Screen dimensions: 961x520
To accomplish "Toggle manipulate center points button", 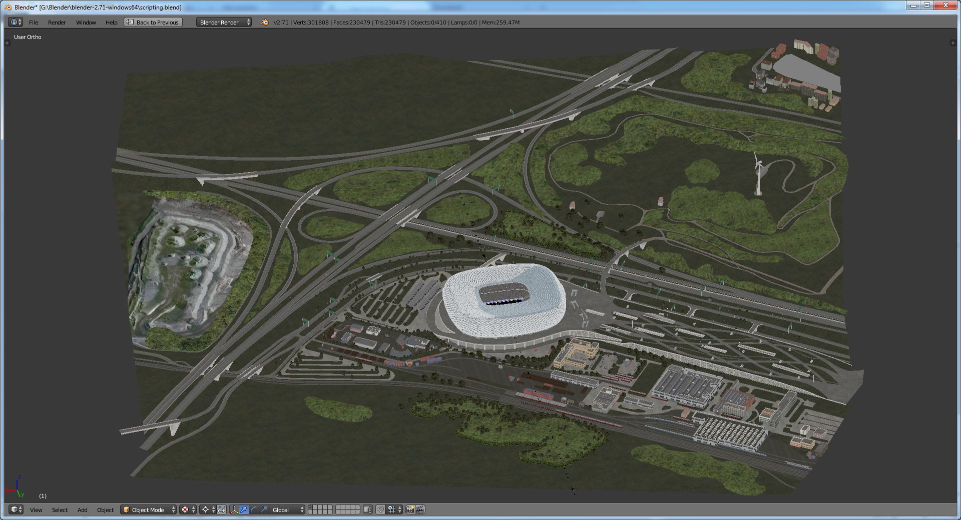I will [221, 509].
